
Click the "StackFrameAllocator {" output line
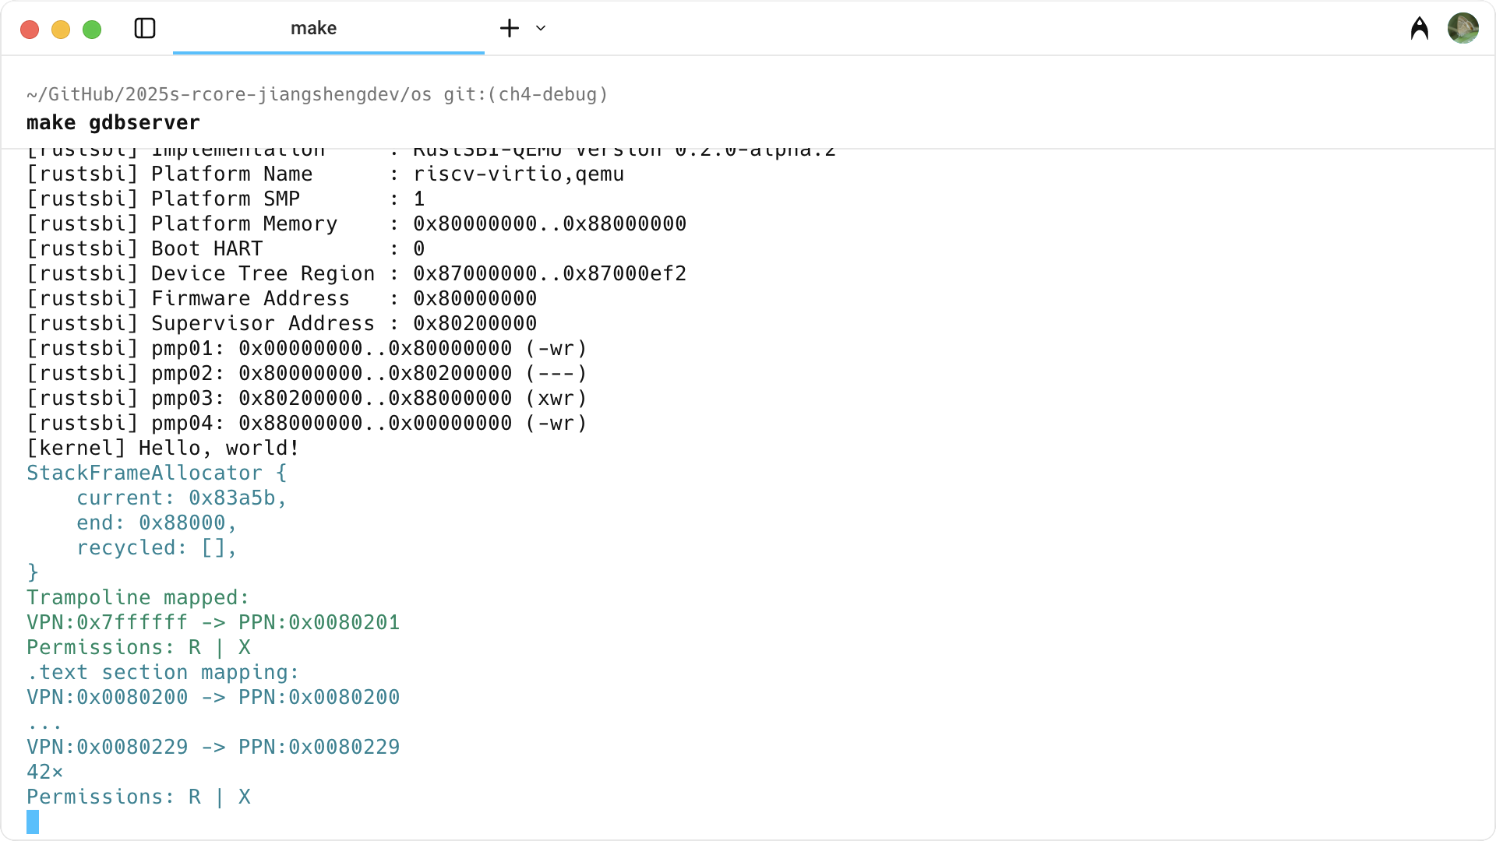click(x=157, y=473)
